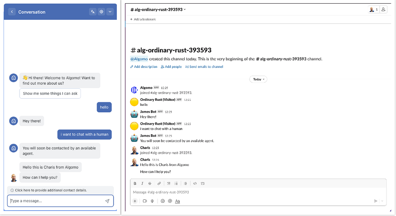Click 'Send emails to channel'

[204, 67]
